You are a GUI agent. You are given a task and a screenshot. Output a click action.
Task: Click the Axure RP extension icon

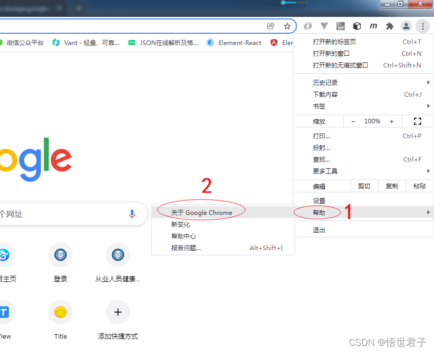[341, 26]
